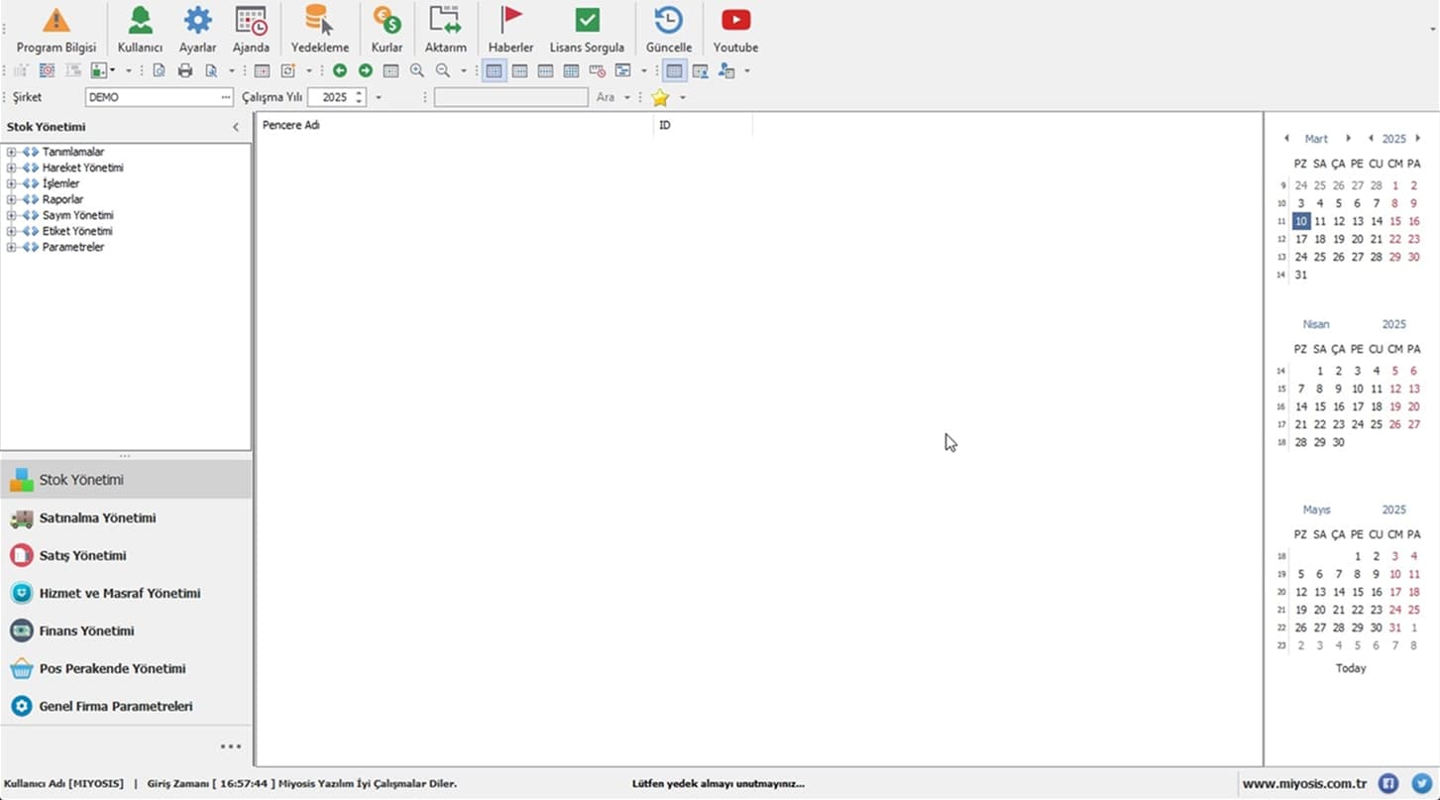The width and height of the screenshot is (1440, 800).
Task: Open Program Bilgisi warning icon
Action: point(55,21)
